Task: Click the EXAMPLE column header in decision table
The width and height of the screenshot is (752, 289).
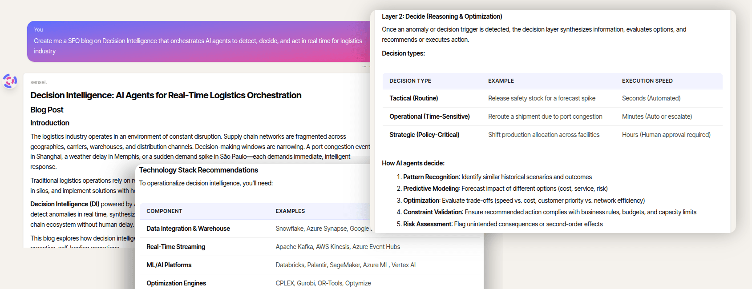Action: pyautogui.click(x=501, y=81)
